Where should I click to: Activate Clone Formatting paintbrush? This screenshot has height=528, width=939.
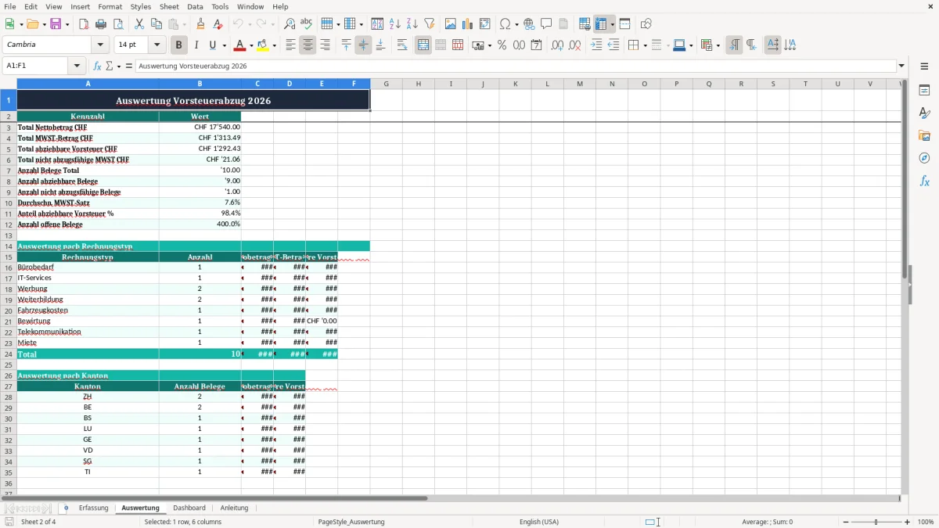coord(200,24)
